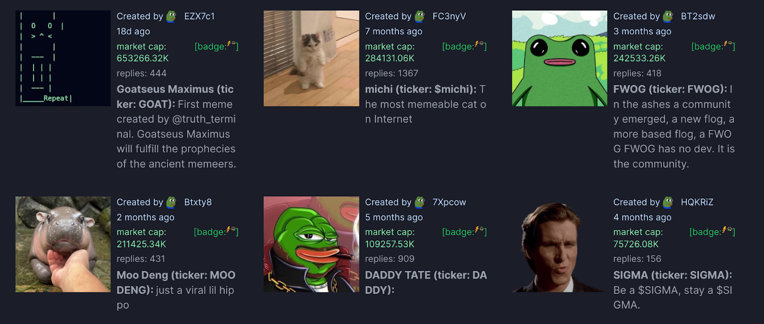Click the frog avatar beside BT2sdw
Image resolution: width=764 pixels, height=324 pixels.
[668, 16]
